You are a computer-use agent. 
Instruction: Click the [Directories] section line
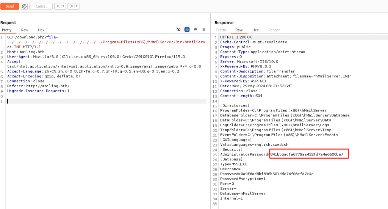[x=235, y=105]
